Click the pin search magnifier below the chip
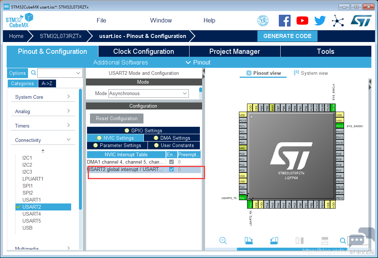Screen dimensions: 378x258 [343, 240]
